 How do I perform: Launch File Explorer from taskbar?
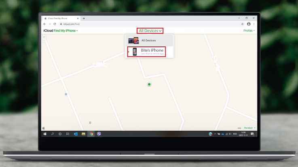pyautogui.click(x=84, y=134)
